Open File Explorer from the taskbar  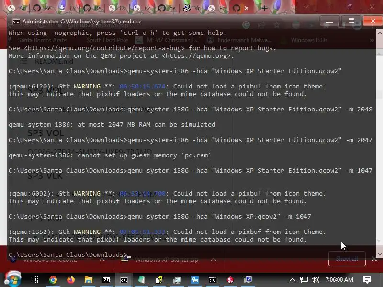coord(89,280)
